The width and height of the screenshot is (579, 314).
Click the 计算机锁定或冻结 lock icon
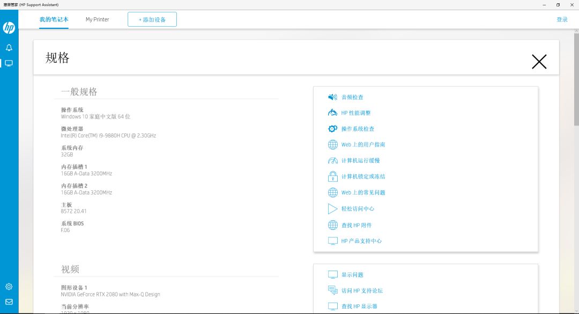coord(333,176)
